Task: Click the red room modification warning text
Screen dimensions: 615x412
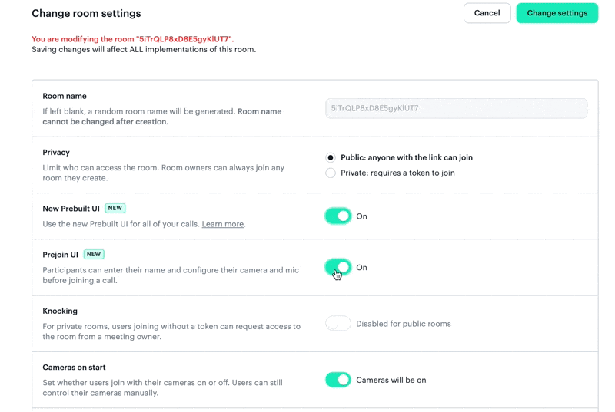Action: [x=132, y=39]
